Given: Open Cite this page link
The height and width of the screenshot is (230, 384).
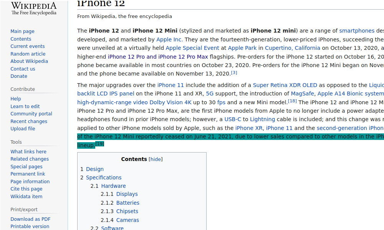Looking at the screenshot, I should (x=26, y=189).
